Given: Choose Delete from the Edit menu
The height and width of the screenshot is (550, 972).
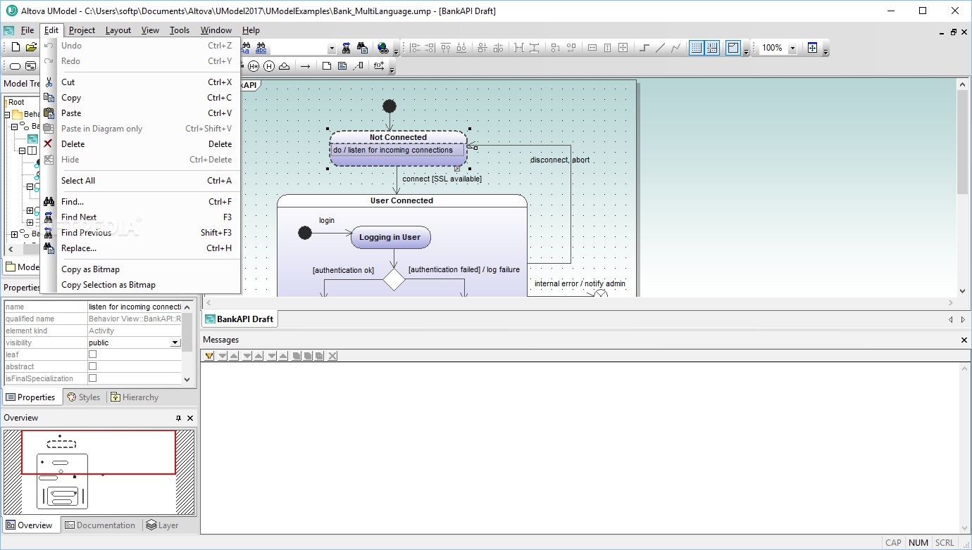Looking at the screenshot, I should 140,144.
